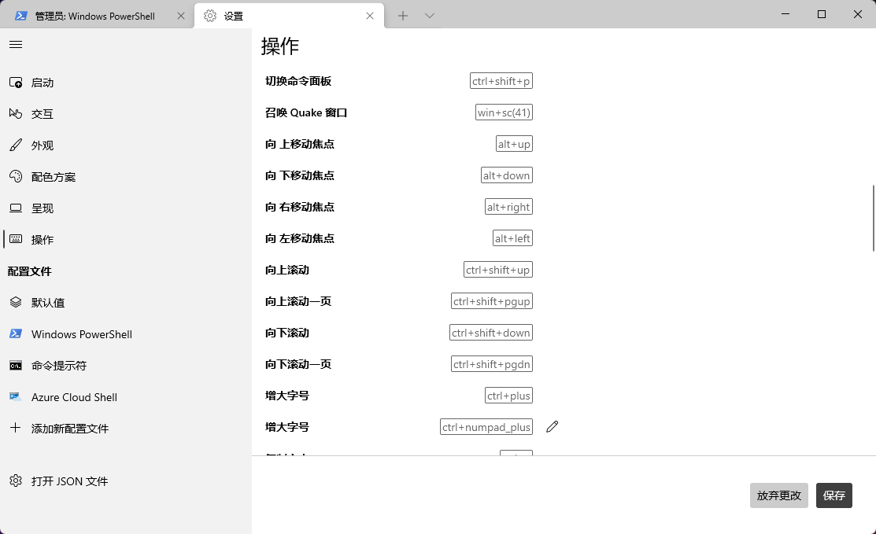This screenshot has height=534, width=876.
Task: Open the 配色方案 color schemes page
Action: pos(52,176)
